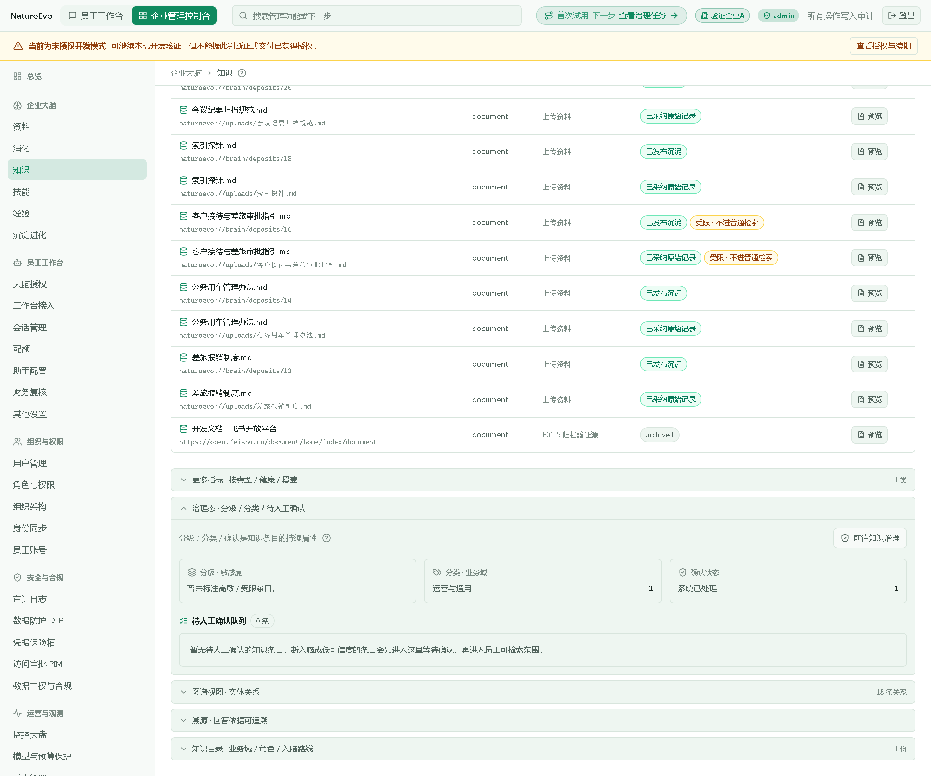
Task: Expand 更多指标 · 按类型 / 健康 / 覆盖 section
Action: click(543, 480)
